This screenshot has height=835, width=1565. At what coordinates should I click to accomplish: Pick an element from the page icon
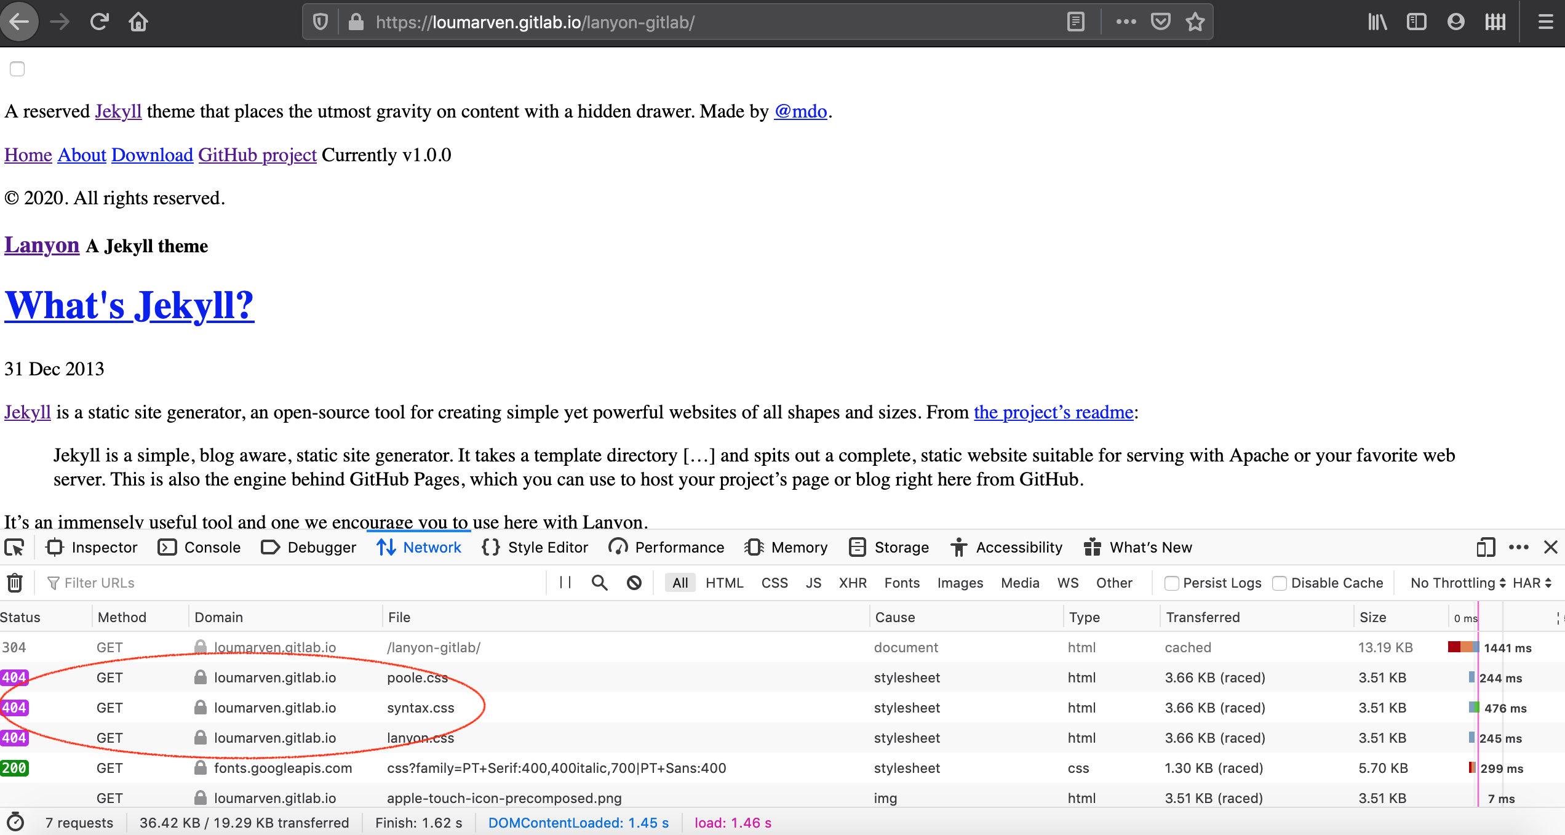point(14,547)
